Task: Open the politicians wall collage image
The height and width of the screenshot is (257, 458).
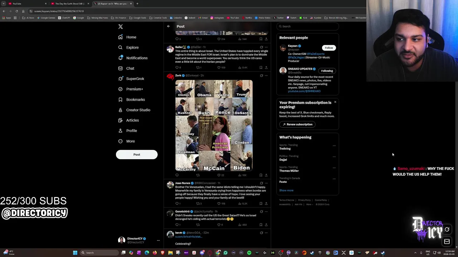Action: click(214, 125)
